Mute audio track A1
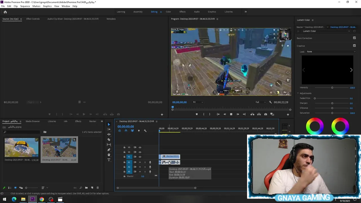This screenshot has width=361, height=203. [140, 162]
